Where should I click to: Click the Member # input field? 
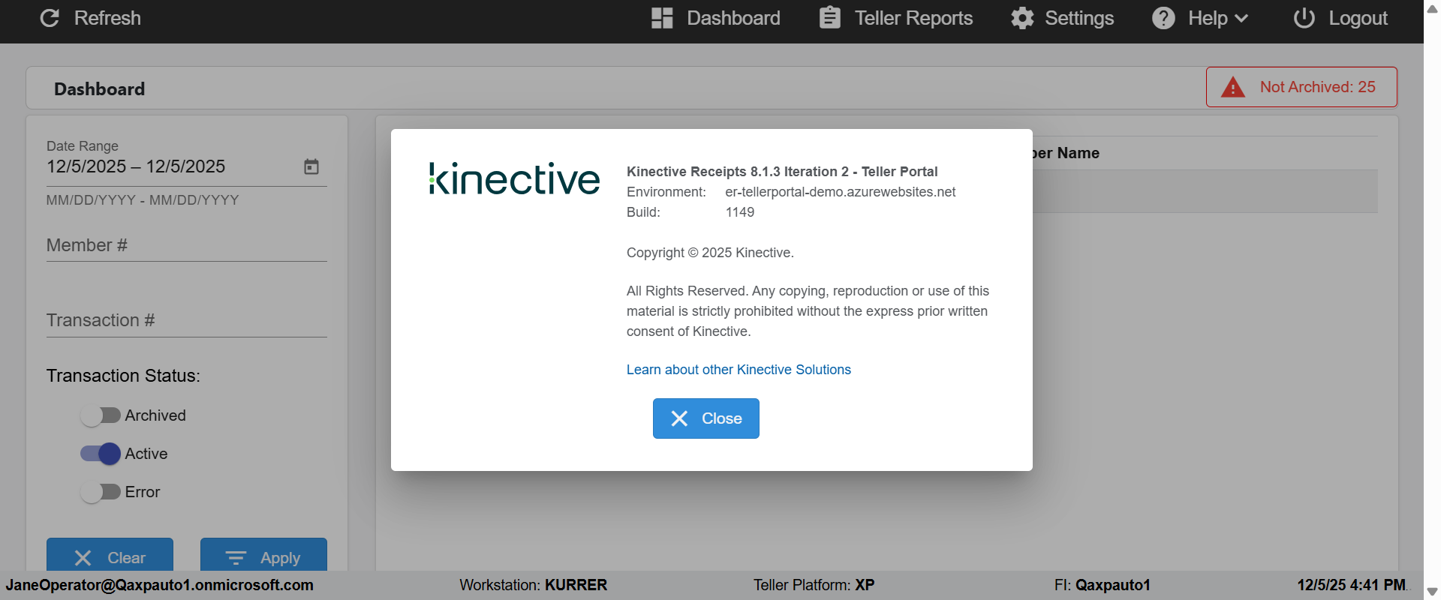click(187, 245)
